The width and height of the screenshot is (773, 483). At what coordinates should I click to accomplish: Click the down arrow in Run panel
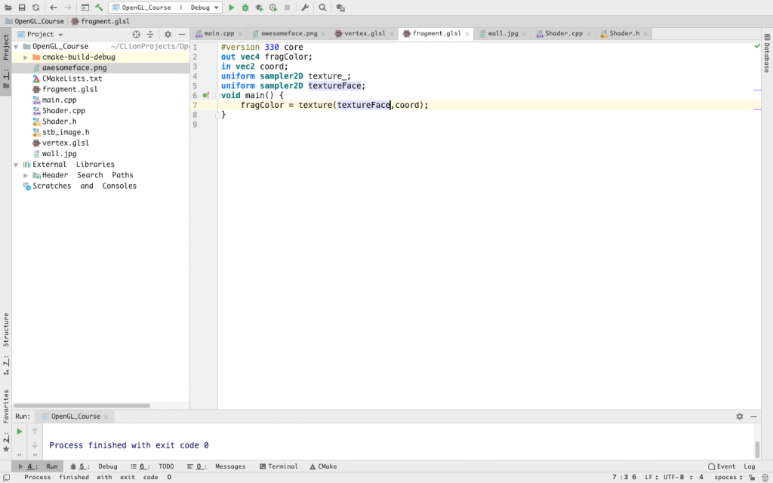[x=35, y=445]
